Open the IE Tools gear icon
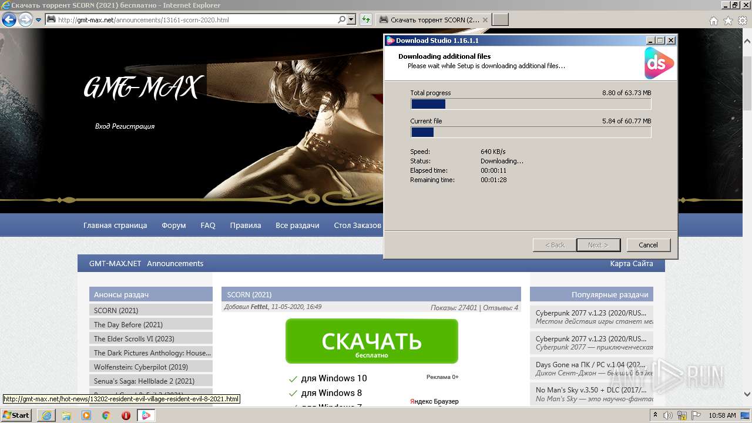752x423 pixels. click(743, 21)
